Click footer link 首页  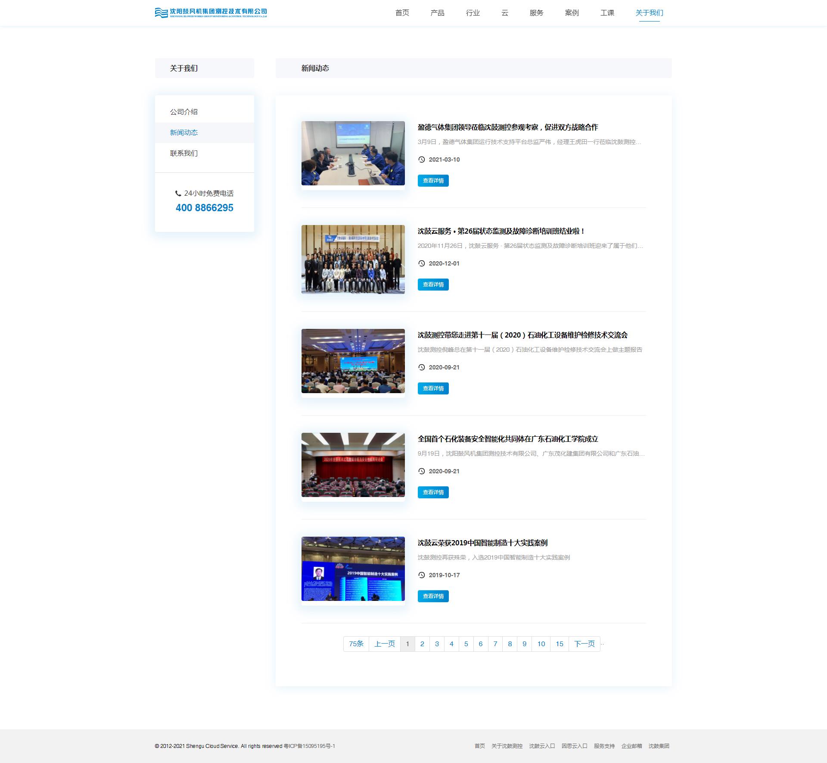pyautogui.click(x=480, y=746)
